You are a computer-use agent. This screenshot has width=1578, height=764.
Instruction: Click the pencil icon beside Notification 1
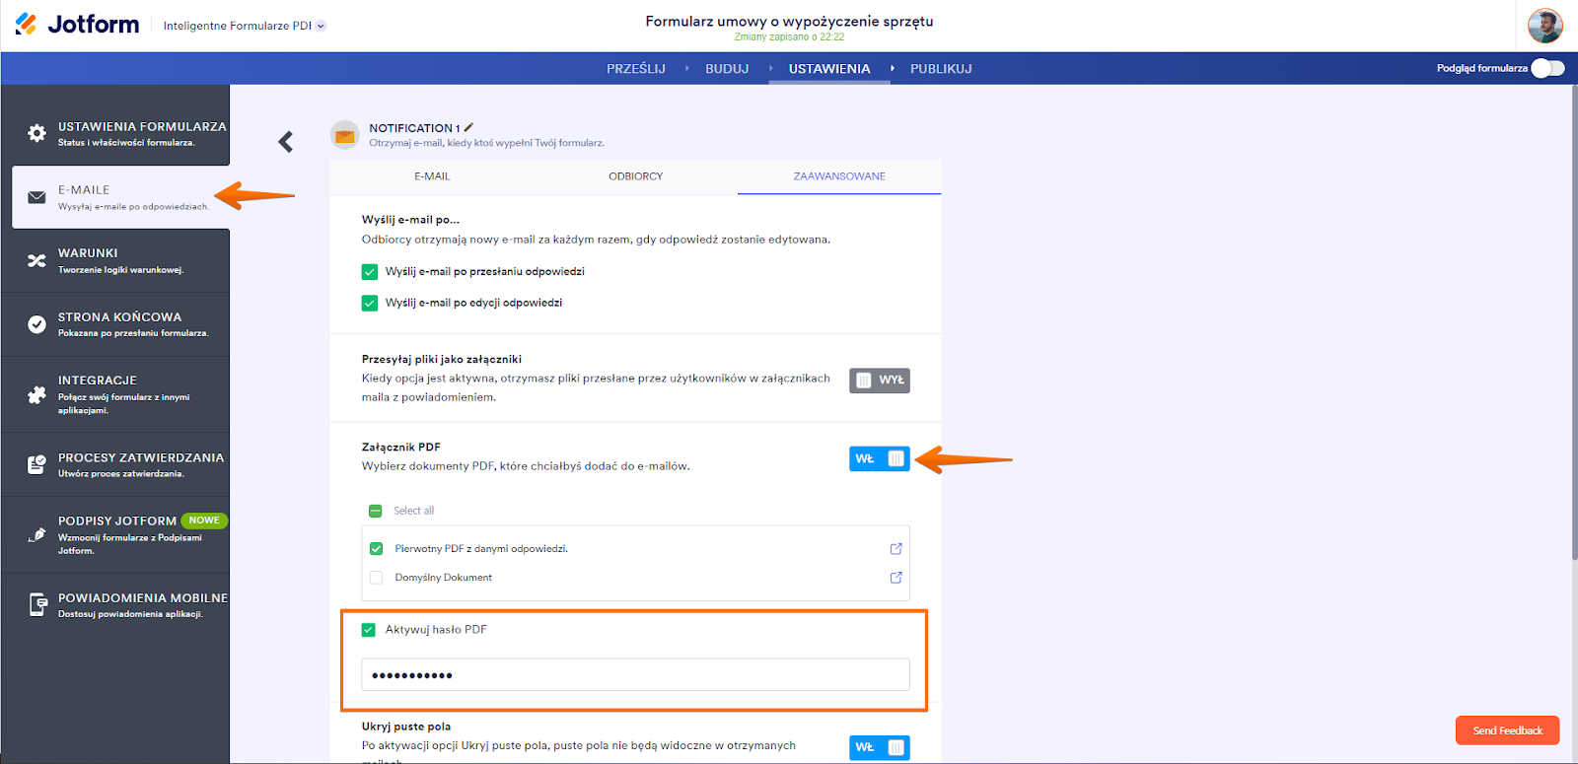click(x=469, y=127)
